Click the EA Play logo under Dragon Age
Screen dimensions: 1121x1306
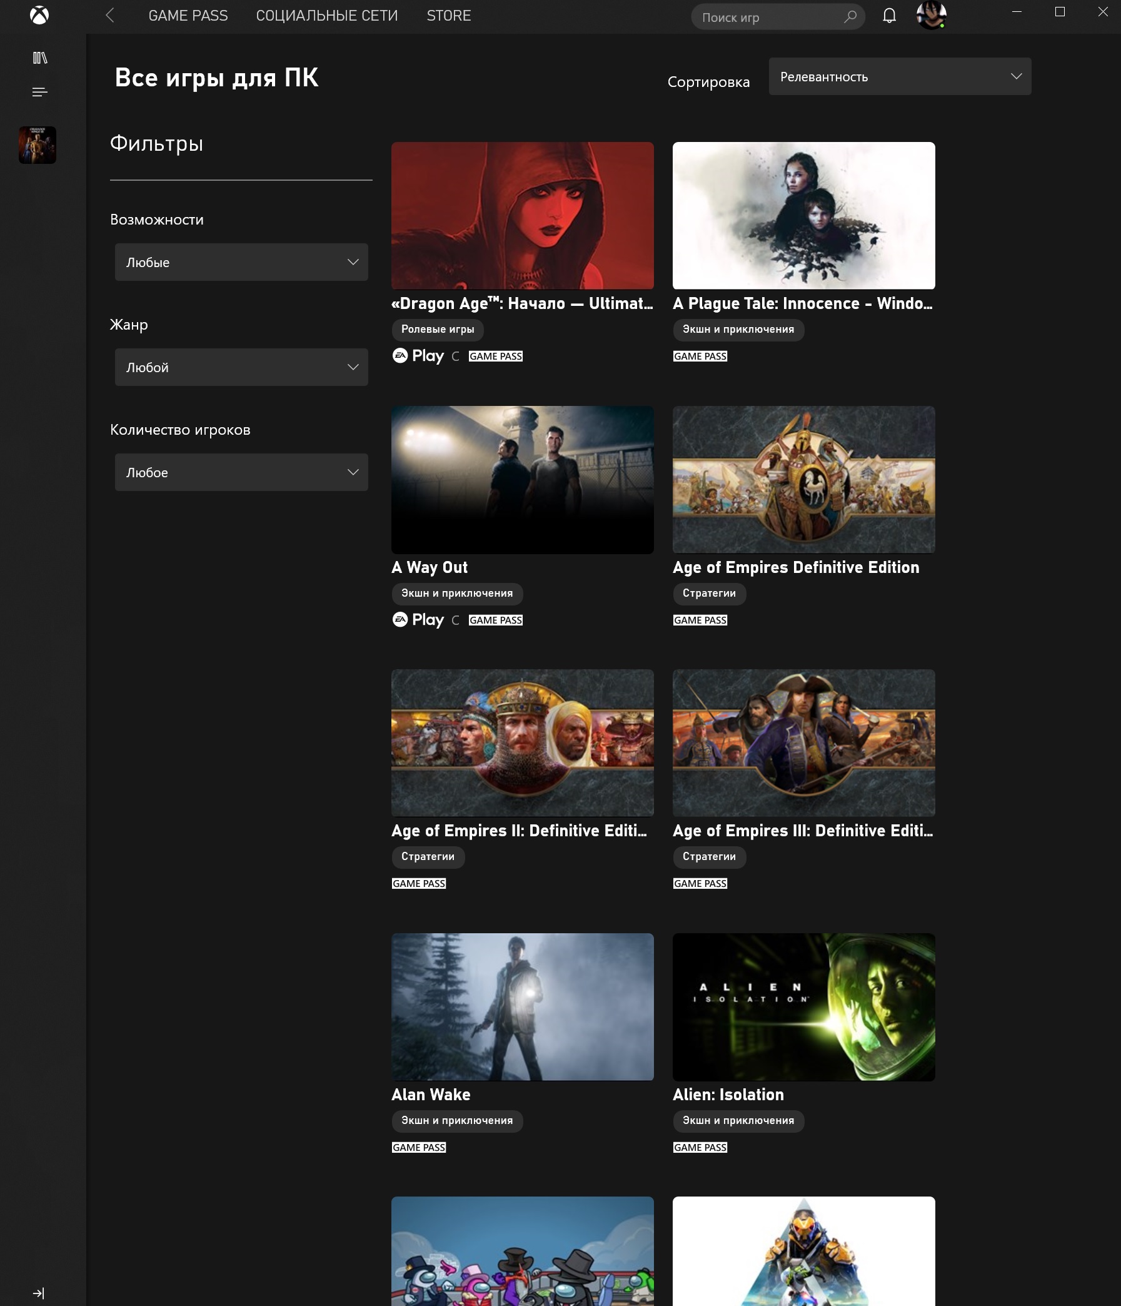pyautogui.click(x=418, y=356)
